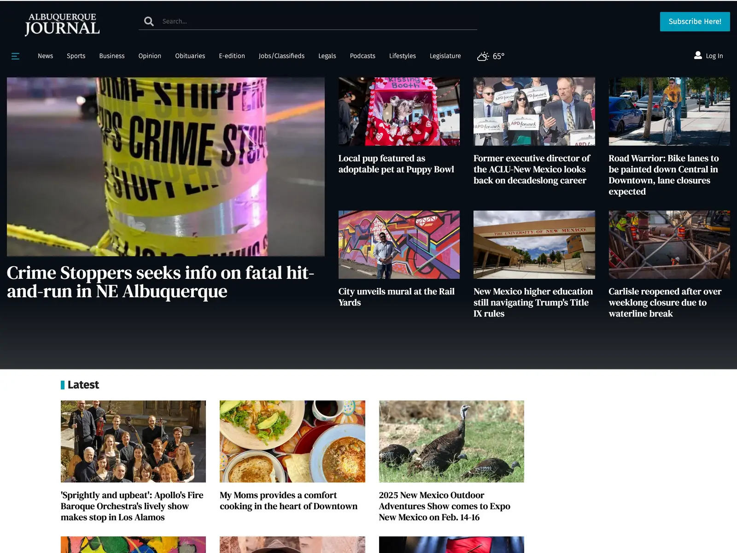The height and width of the screenshot is (553, 737).
Task: Open the Opinion section
Action: 150,56
